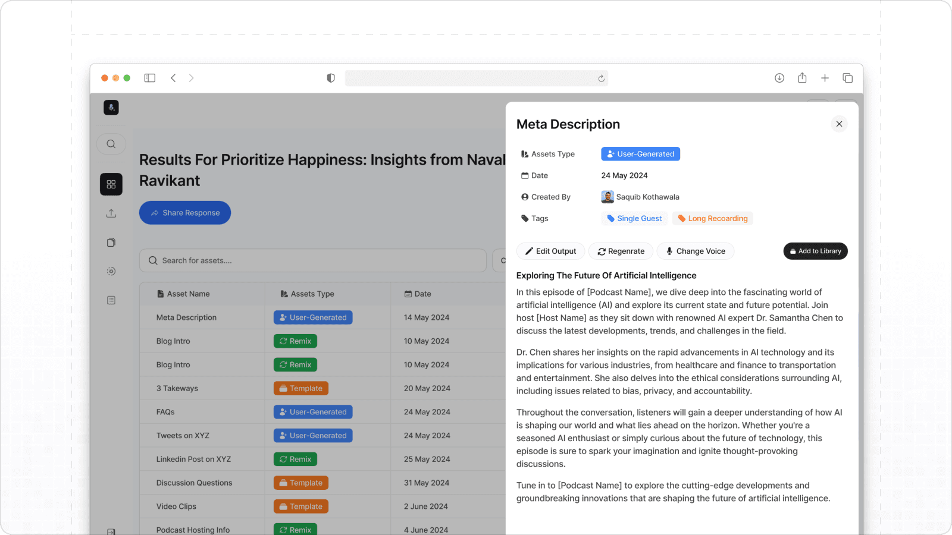The height and width of the screenshot is (535, 952).
Task: Click the list notes icon in sidebar
Action: click(x=111, y=300)
